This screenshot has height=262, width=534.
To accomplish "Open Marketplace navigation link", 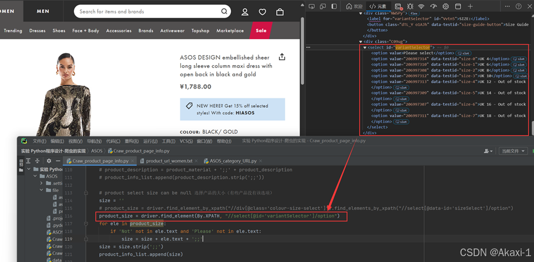I will (230, 30).
